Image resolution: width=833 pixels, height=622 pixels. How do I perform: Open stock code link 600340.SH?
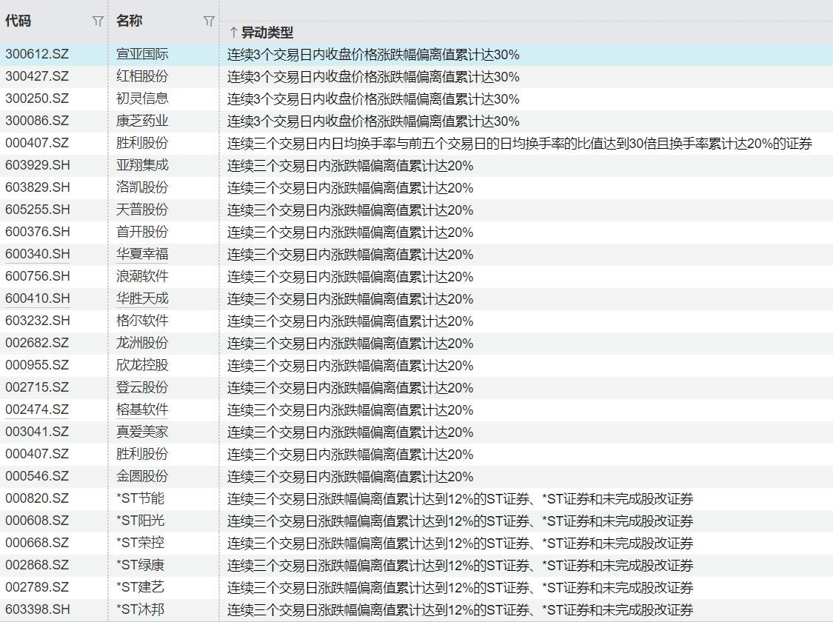click(37, 254)
